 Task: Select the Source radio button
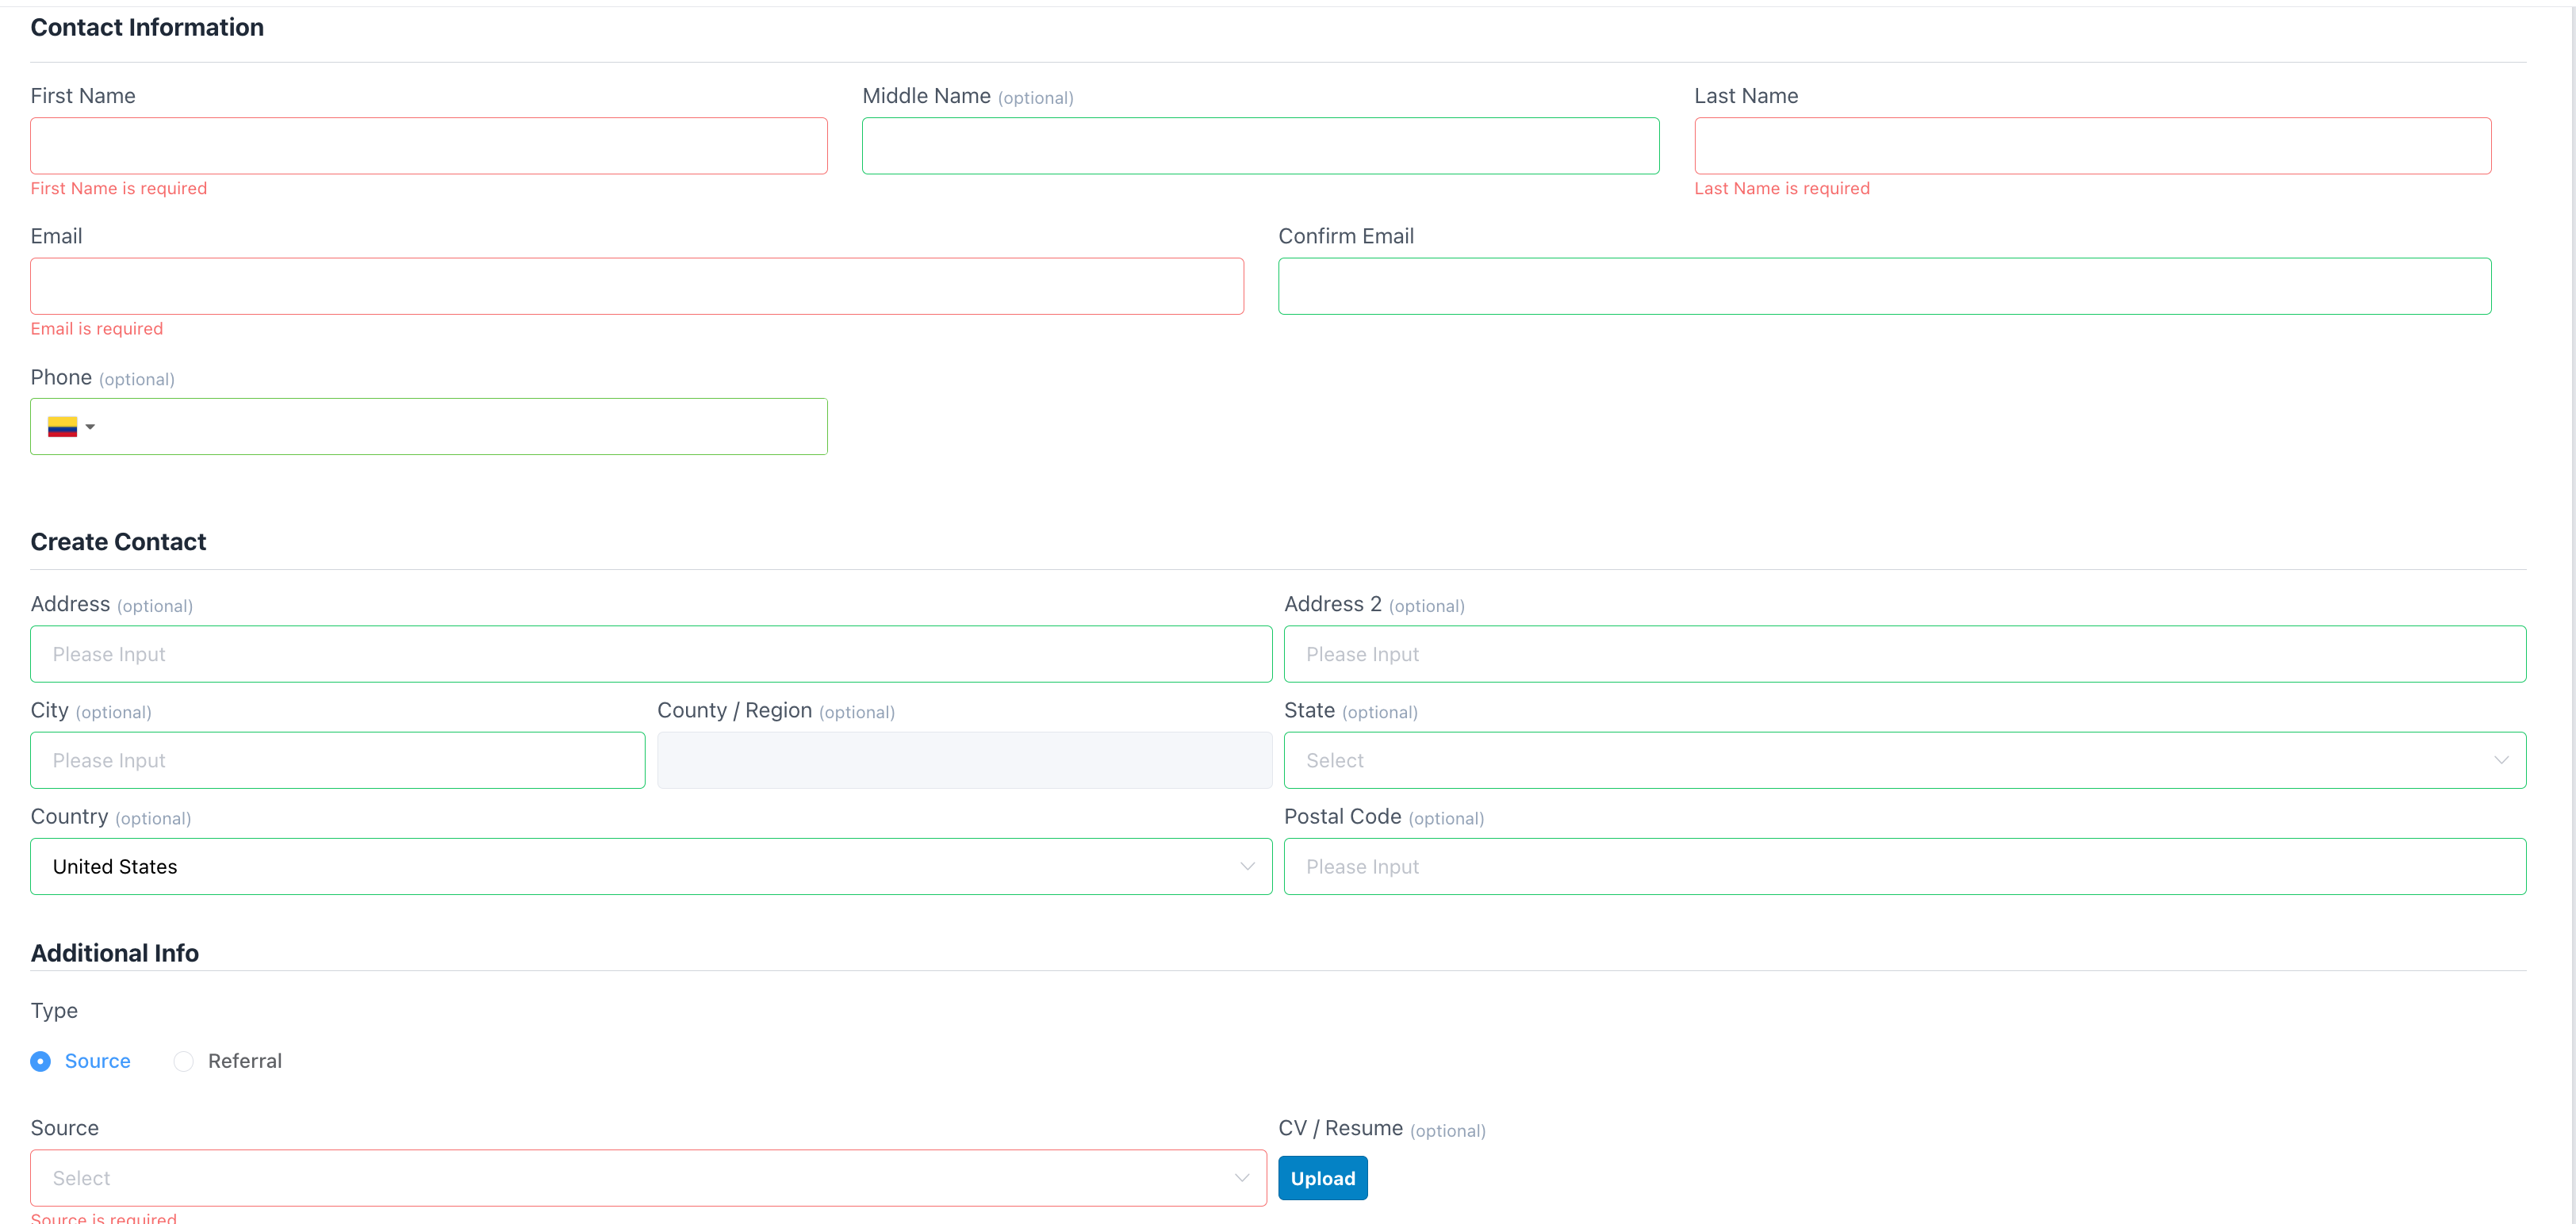(41, 1061)
